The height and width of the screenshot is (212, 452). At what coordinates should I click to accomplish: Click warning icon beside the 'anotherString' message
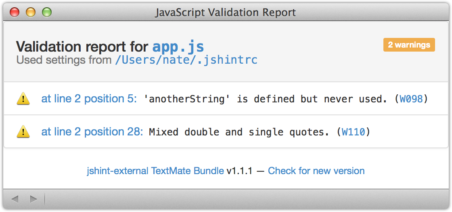click(x=23, y=99)
